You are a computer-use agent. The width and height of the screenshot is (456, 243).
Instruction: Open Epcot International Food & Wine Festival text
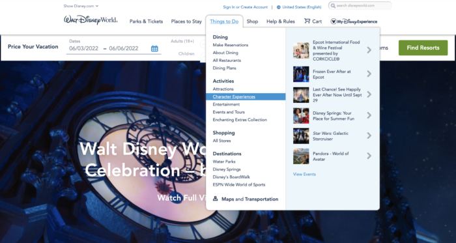click(336, 51)
